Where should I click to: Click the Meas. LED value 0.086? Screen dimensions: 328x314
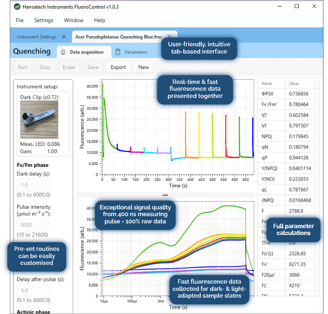(x=54, y=144)
